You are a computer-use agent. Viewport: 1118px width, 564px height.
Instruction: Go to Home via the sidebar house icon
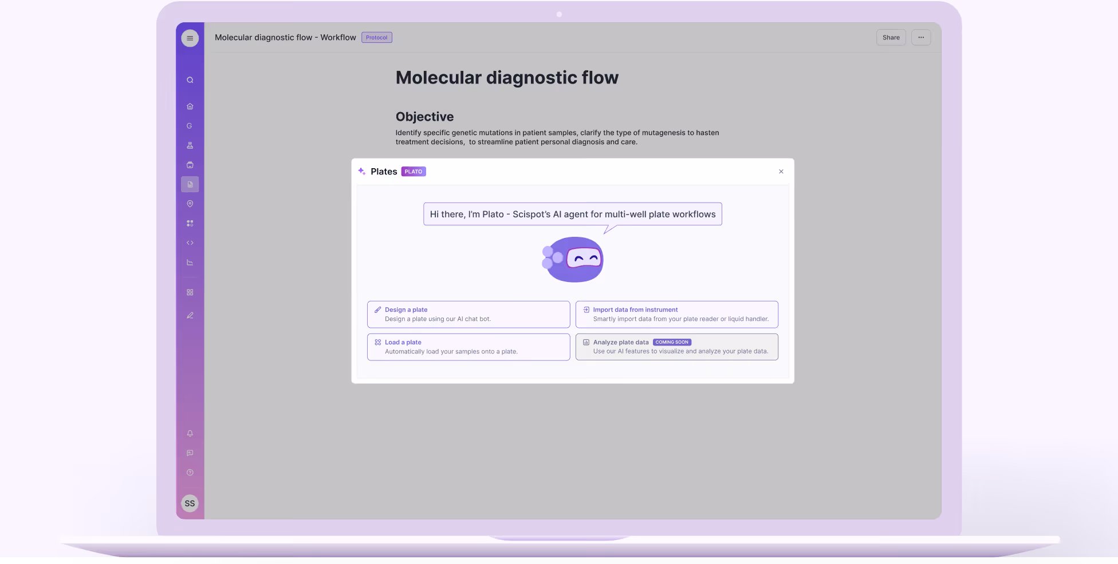click(x=190, y=106)
